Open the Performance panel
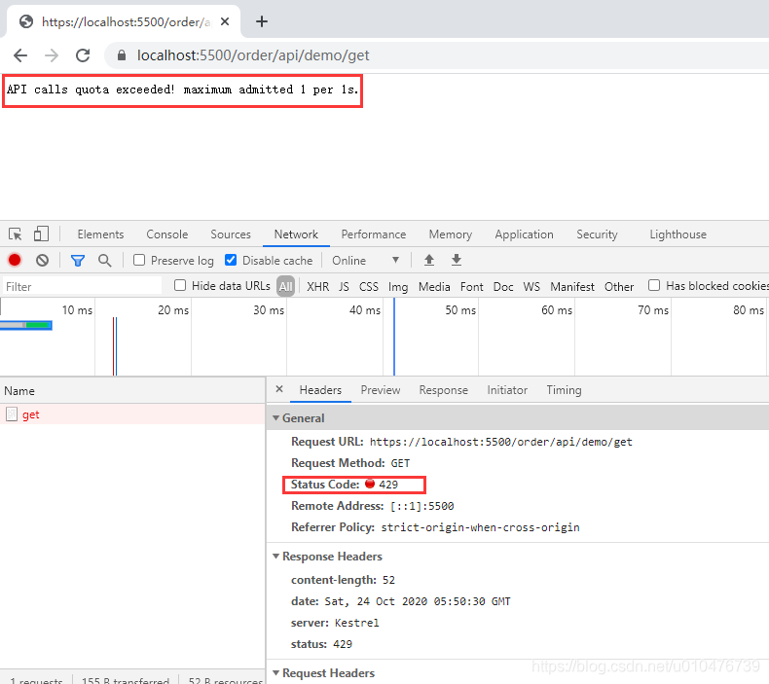769x684 pixels. [x=374, y=234]
